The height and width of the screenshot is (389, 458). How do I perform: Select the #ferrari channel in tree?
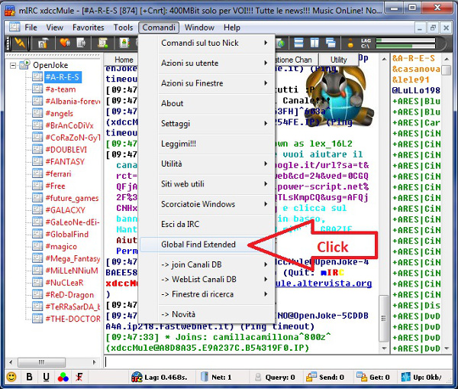coord(60,174)
